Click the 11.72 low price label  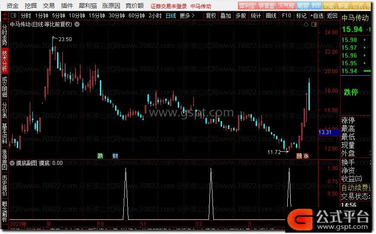pos(274,152)
